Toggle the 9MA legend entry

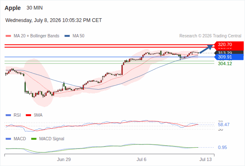[34, 115]
